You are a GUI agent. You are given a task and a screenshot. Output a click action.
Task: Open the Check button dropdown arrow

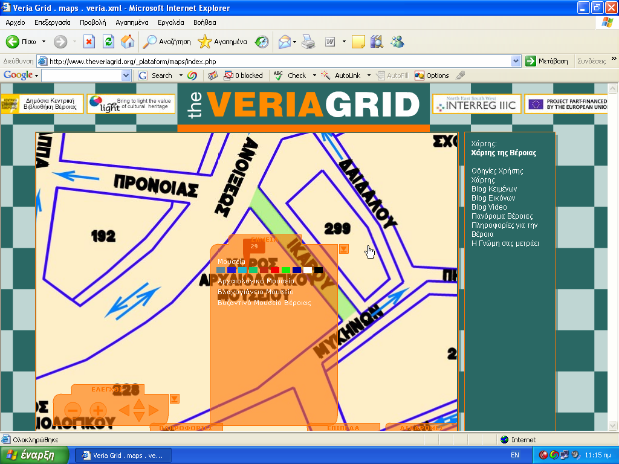pos(314,76)
